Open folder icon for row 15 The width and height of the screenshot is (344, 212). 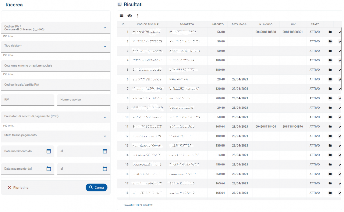click(330, 165)
